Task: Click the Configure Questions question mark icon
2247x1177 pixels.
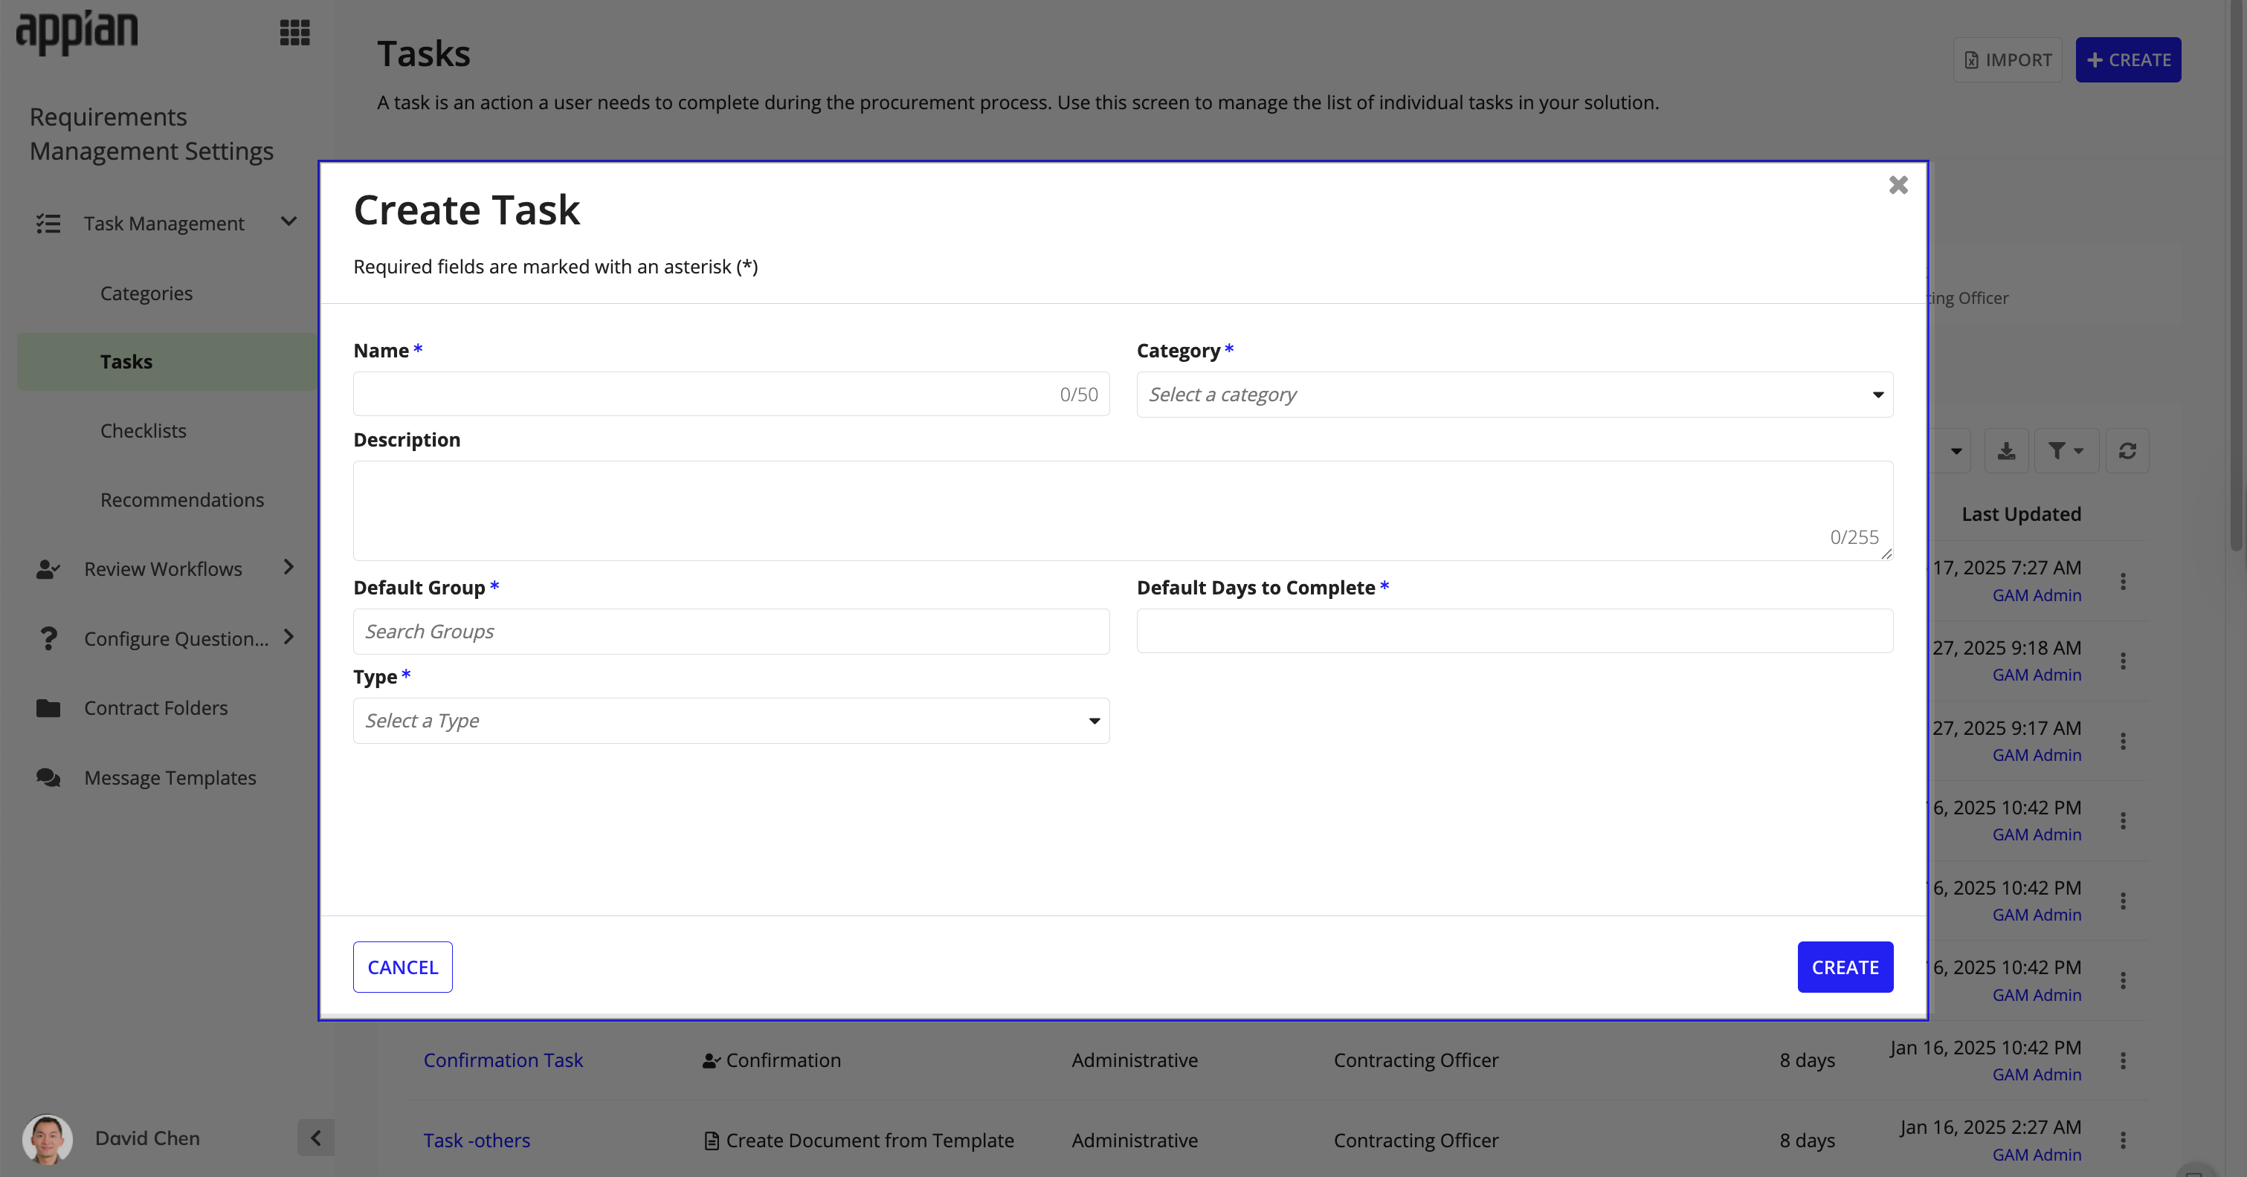Action: click(x=49, y=639)
